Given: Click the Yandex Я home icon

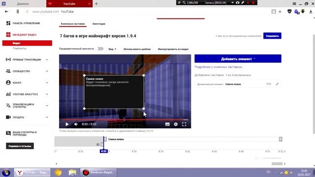Looking at the screenshot, I should 18,12.
